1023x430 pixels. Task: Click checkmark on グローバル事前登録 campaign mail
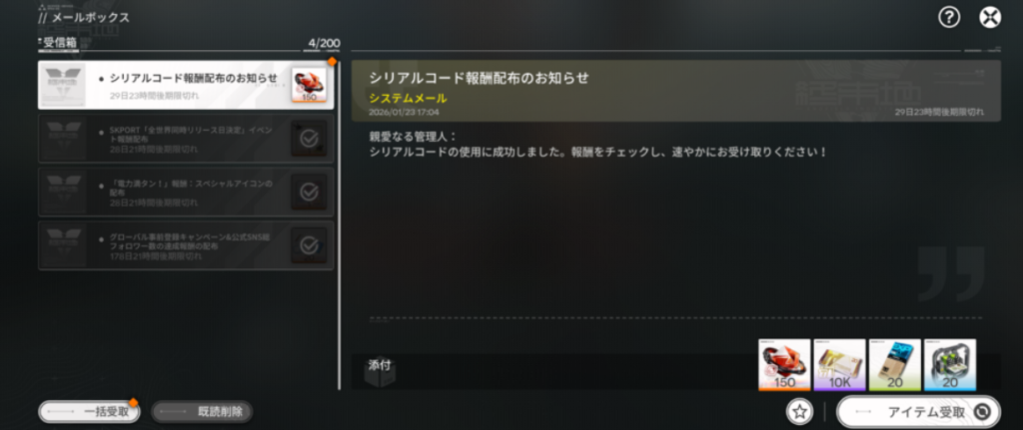pyautogui.click(x=309, y=245)
